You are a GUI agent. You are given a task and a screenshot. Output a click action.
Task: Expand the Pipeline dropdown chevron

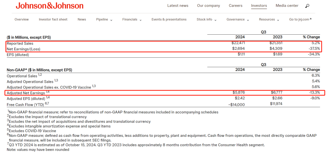[x=111, y=20]
